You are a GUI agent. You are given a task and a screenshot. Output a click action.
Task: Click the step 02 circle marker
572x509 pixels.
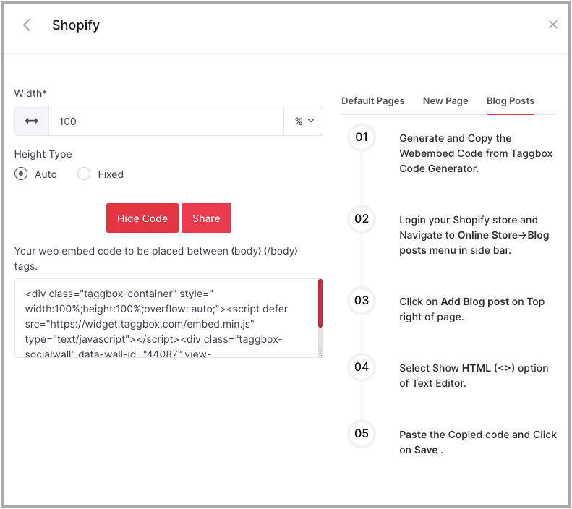(x=362, y=219)
